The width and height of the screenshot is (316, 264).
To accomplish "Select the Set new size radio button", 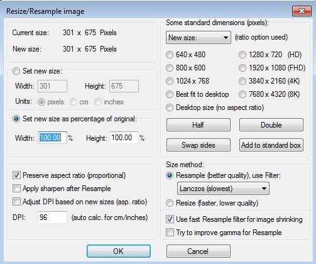I will click(16, 71).
